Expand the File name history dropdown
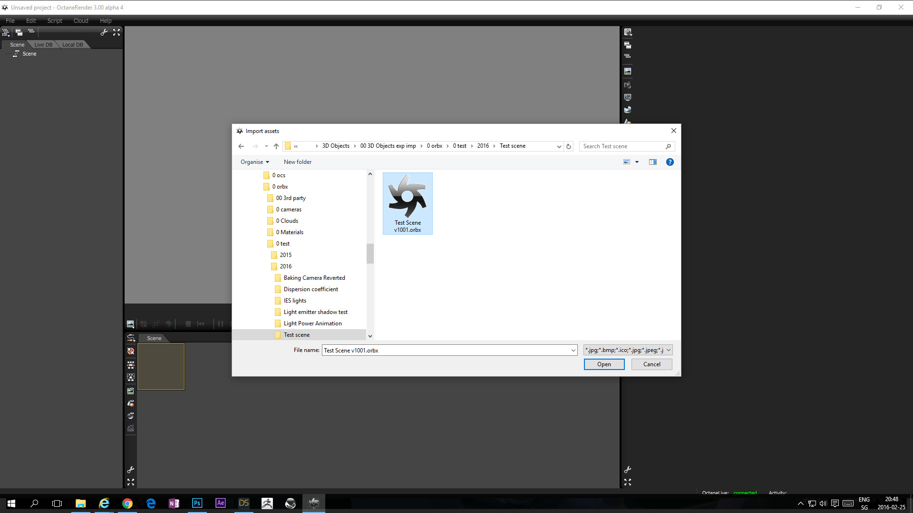The width and height of the screenshot is (913, 513). pyautogui.click(x=573, y=351)
